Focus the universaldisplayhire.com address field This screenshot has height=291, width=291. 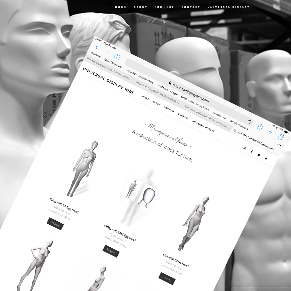pos(189,92)
